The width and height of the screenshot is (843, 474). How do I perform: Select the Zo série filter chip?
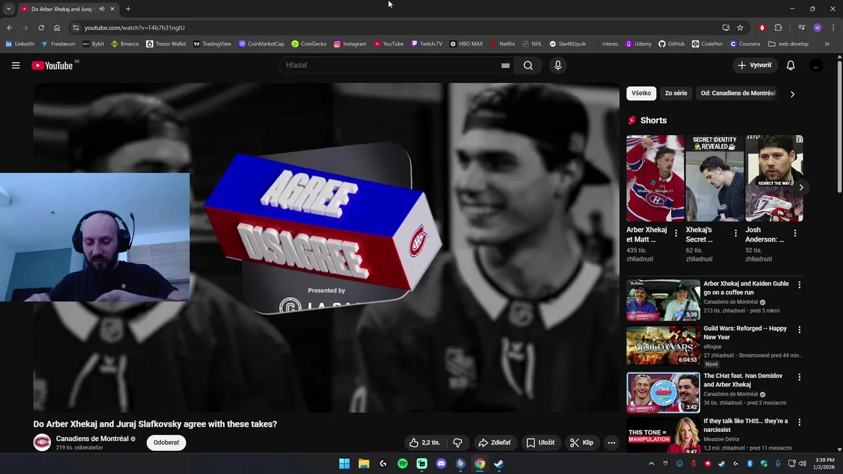tap(676, 93)
